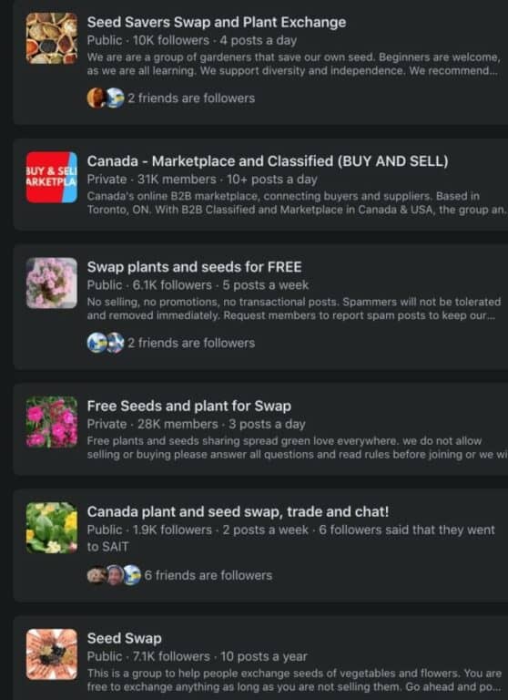508x700 pixels.
Task: Open Seed Savers Swap and Plant Exchange
Action: pos(217,22)
